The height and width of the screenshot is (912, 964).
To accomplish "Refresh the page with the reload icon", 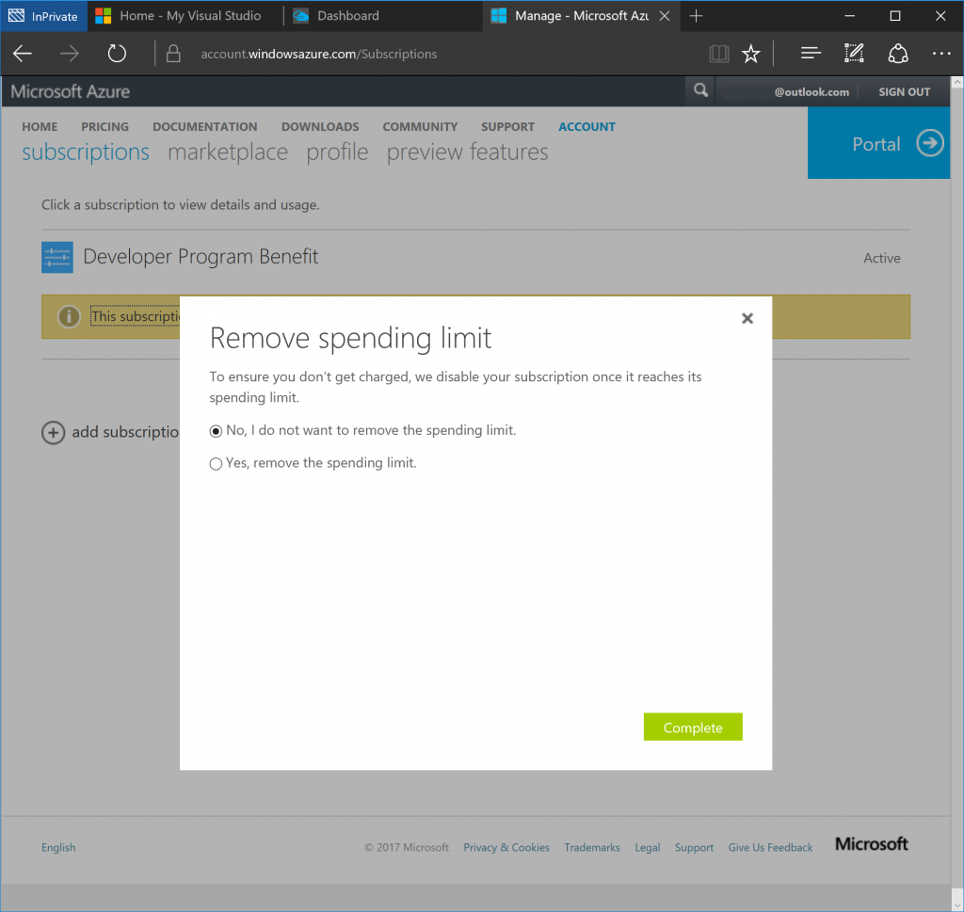I will 117,54.
